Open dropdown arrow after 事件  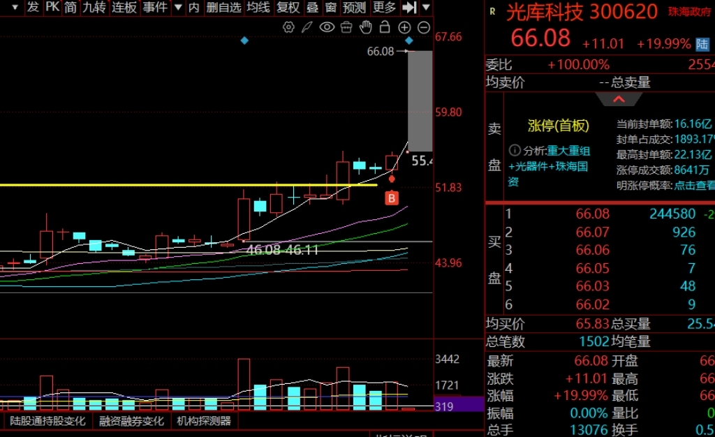[178, 7]
